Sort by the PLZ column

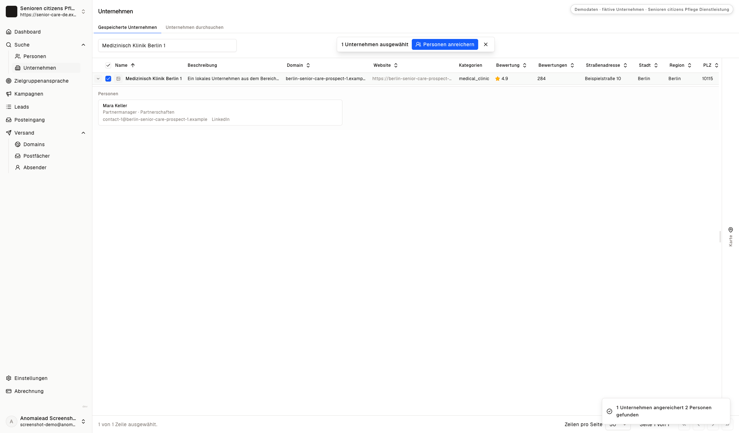click(710, 65)
